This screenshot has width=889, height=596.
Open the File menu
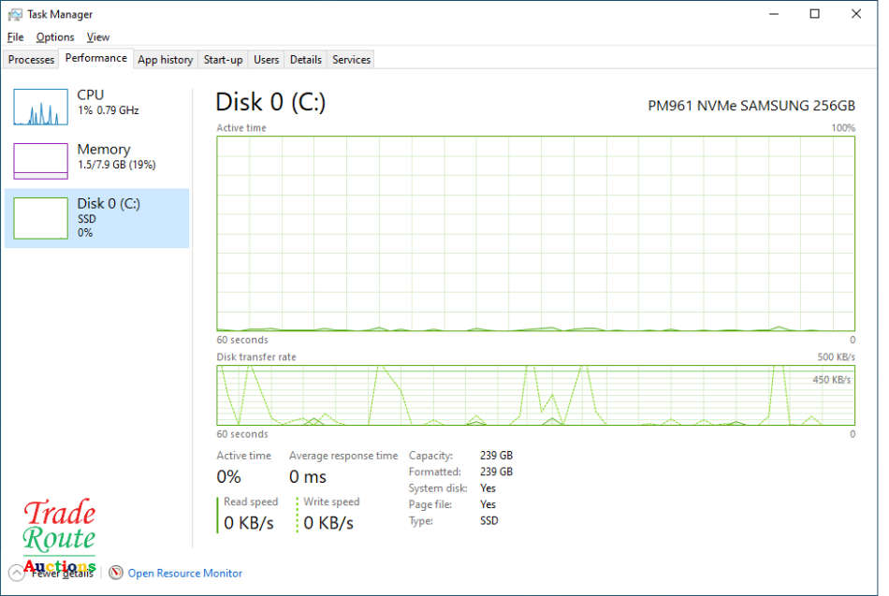pos(15,36)
